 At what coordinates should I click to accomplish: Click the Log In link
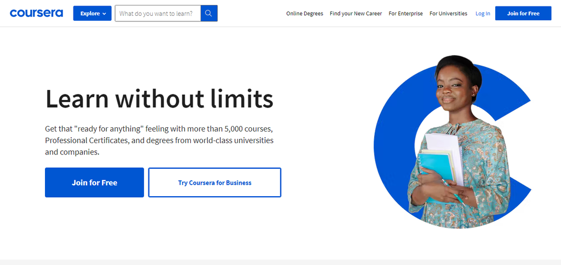[483, 14]
